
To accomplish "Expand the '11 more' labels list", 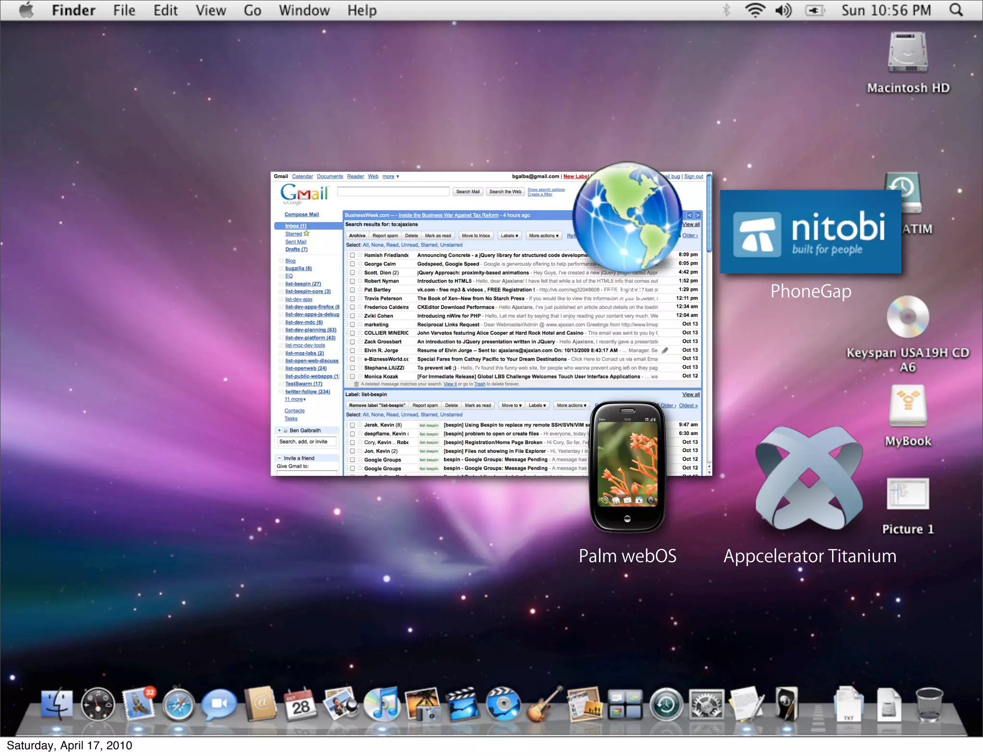I will click(295, 399).
